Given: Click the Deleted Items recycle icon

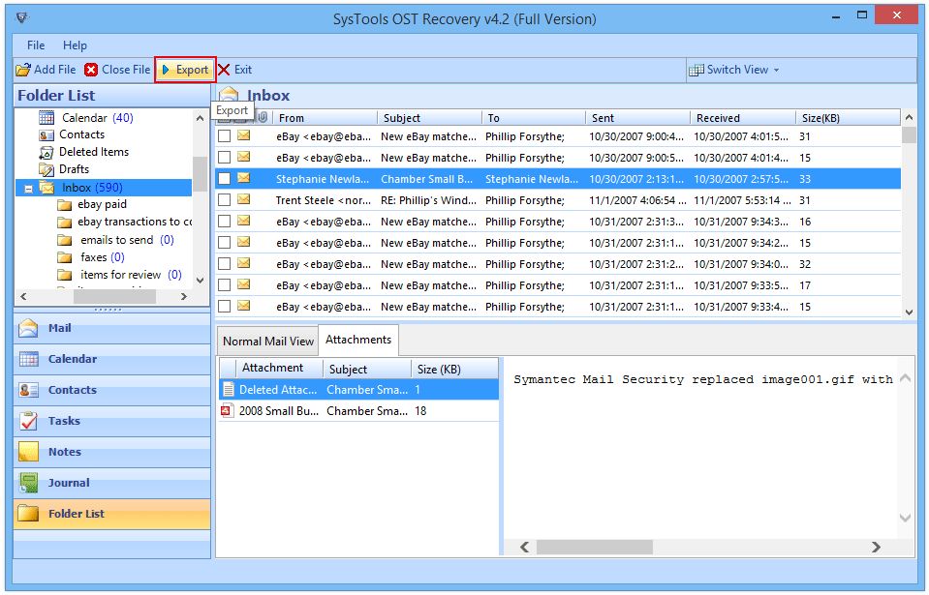Looking at the screenshot, I should click(46, 153).
